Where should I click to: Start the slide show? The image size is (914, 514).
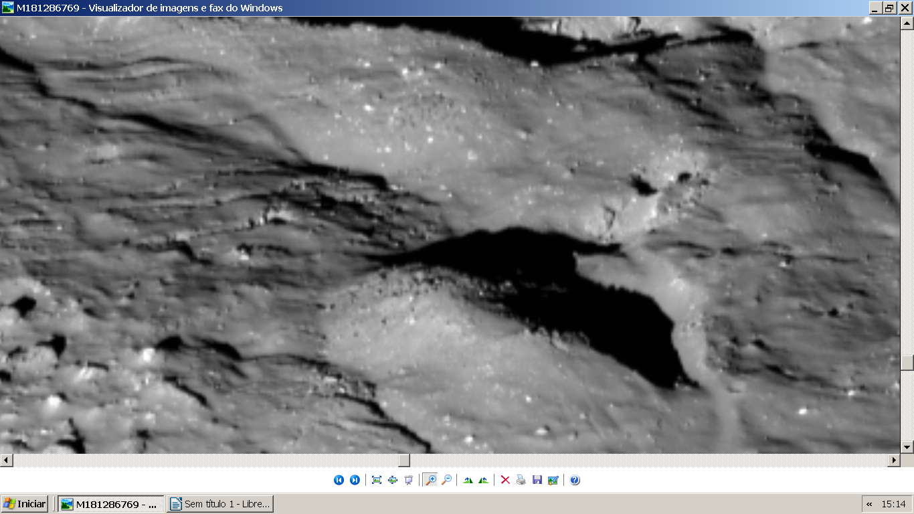pyautogui.click(x=409, y=480)
